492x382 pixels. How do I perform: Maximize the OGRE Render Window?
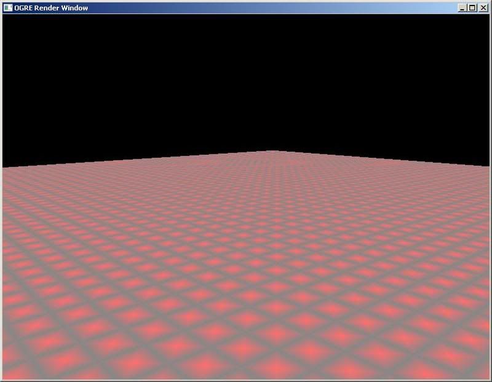tap(472, 8)
